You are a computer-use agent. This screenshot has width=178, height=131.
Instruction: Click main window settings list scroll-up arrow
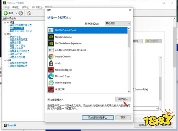[160, 58]
